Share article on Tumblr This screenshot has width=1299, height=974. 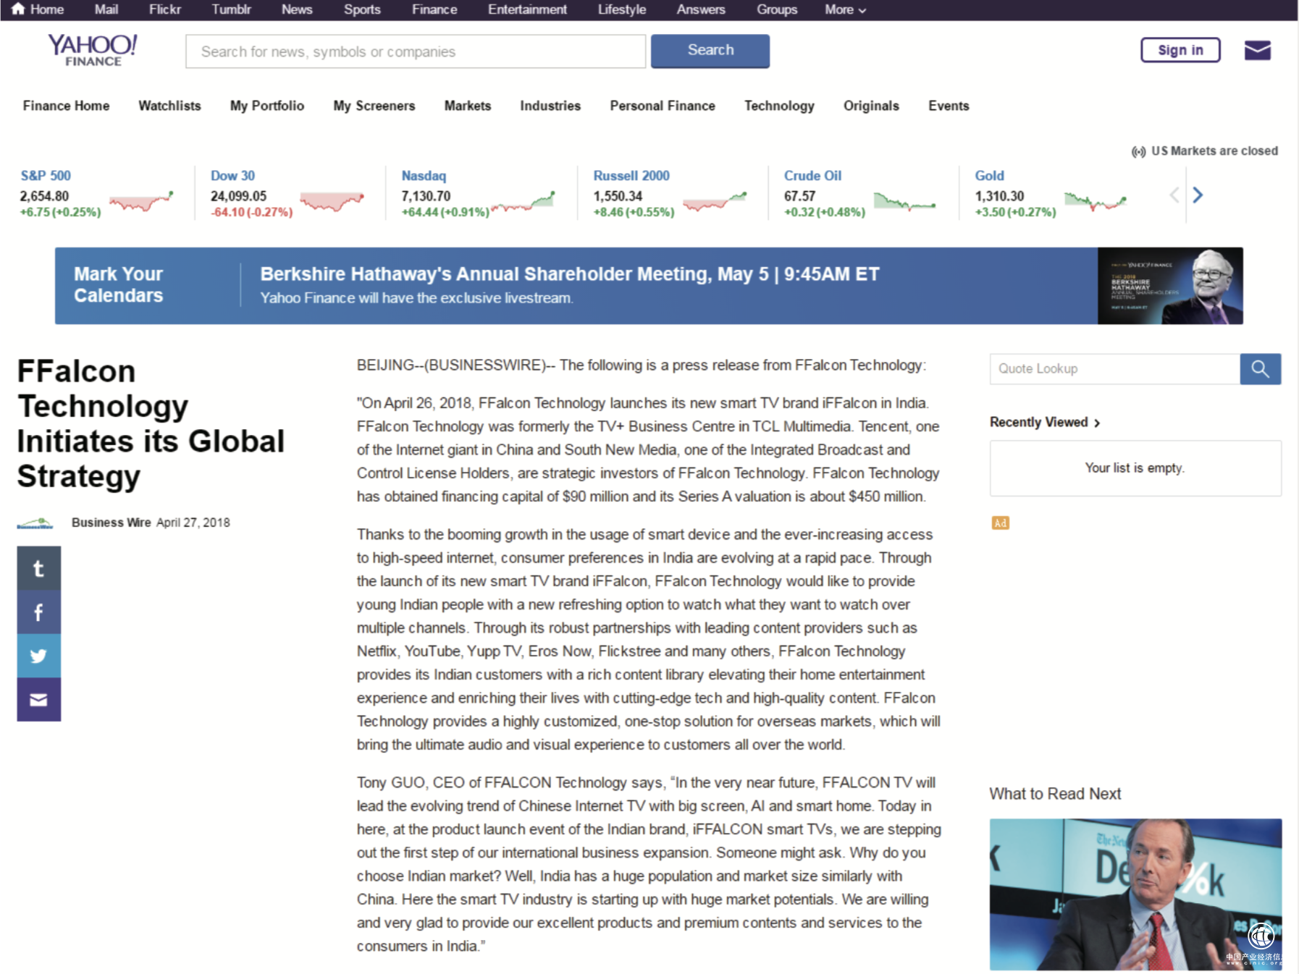[x=38, y=569]
